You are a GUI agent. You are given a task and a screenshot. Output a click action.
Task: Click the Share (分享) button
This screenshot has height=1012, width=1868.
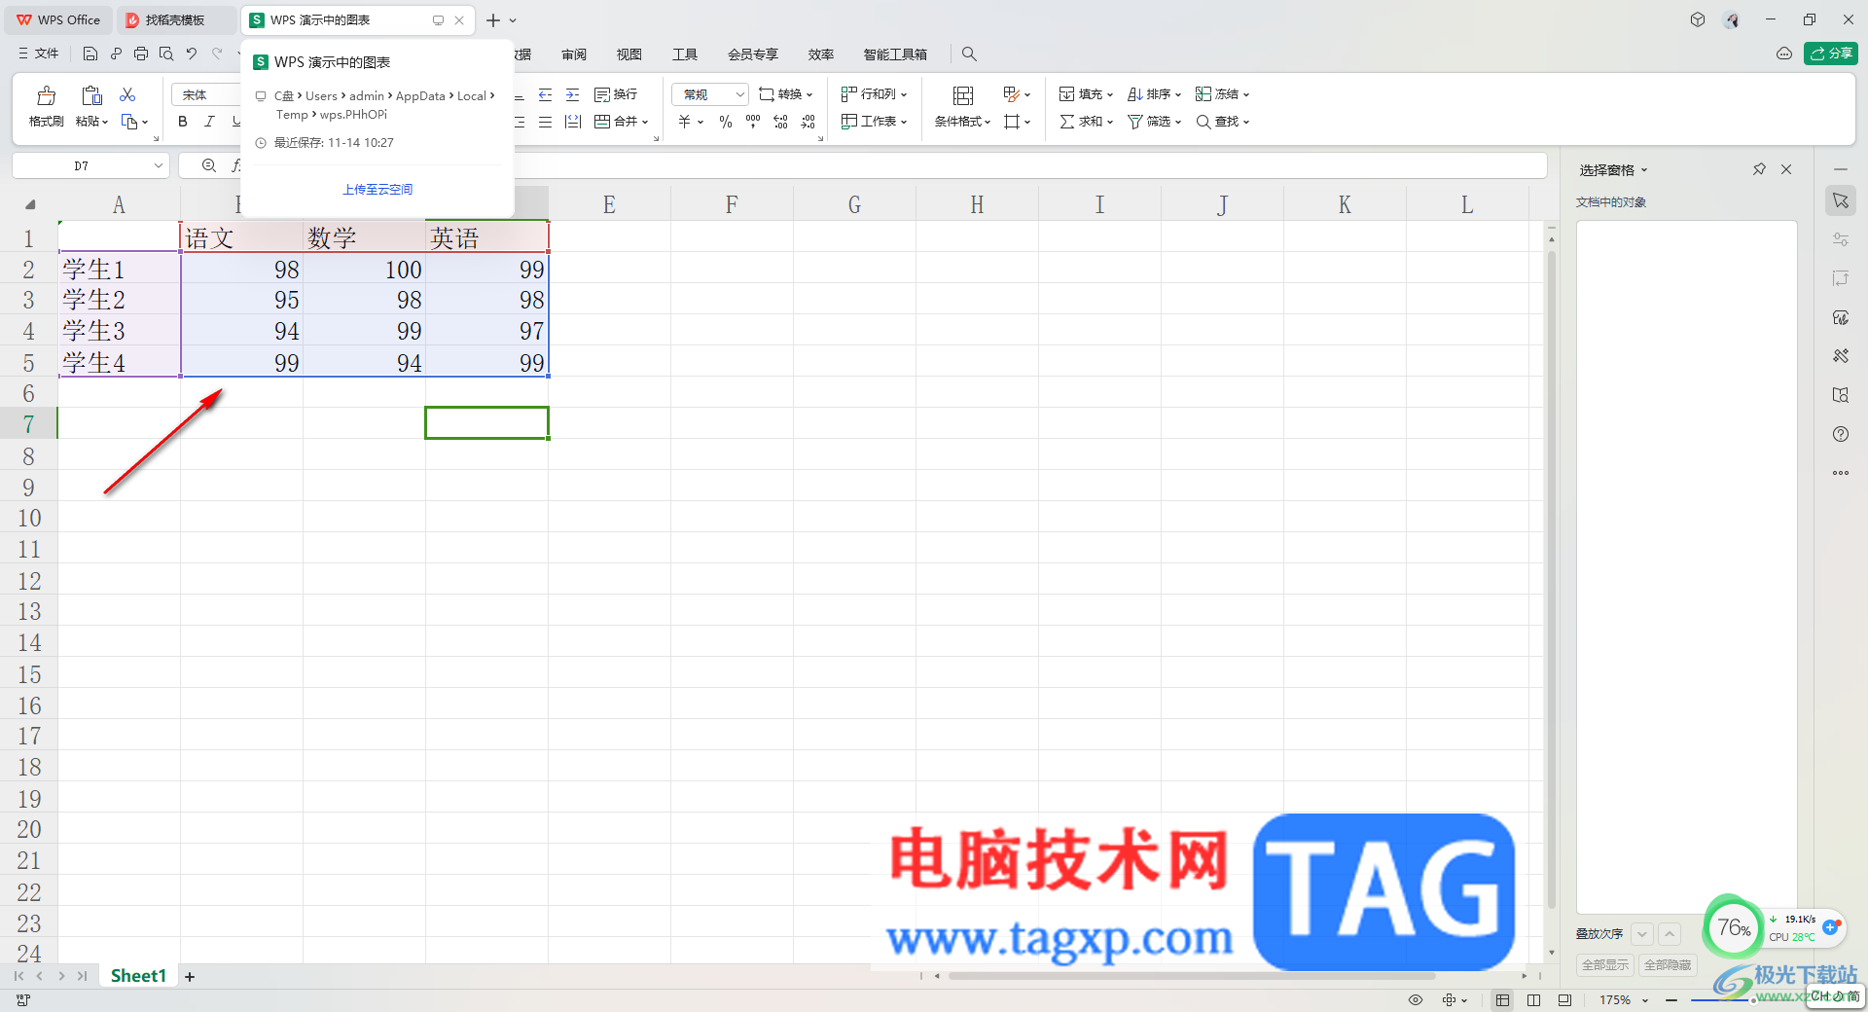click(x=1831, y=54)
